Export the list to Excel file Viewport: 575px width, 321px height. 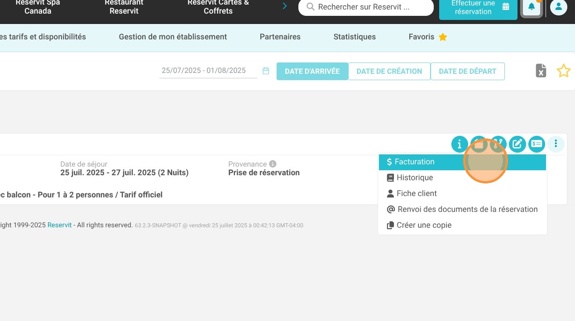541,71
